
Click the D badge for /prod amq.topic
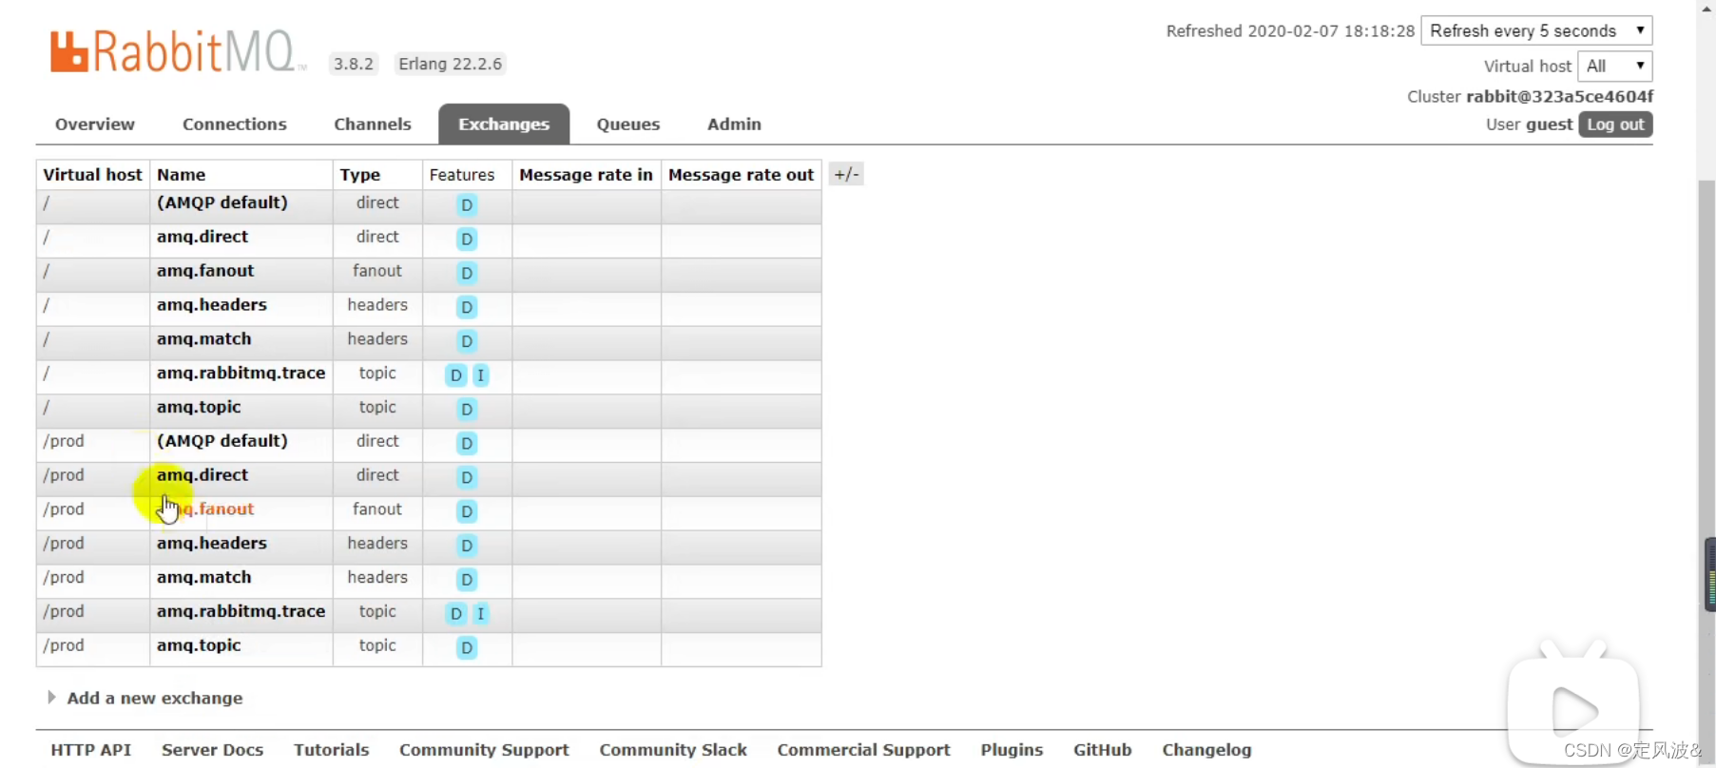[x=467, y=648]
